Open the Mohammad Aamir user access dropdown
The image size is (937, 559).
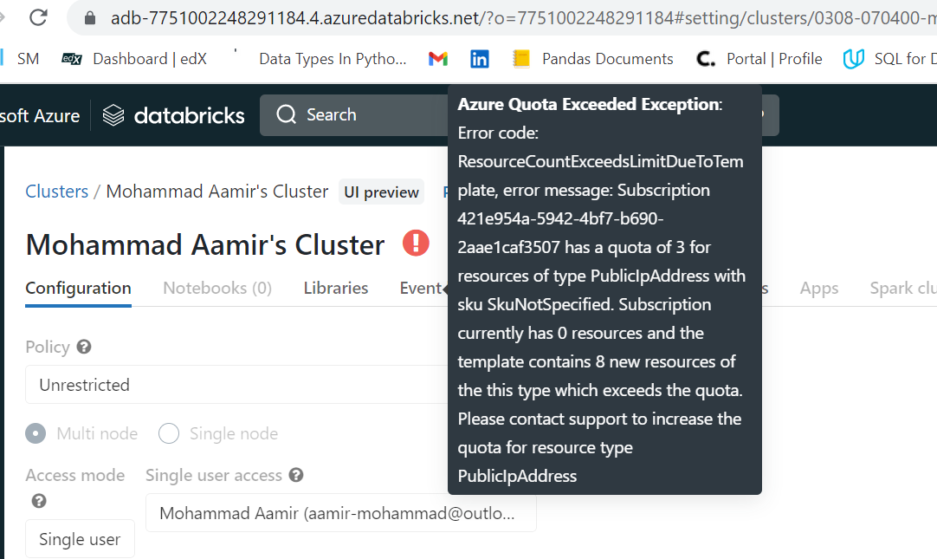click(x=340, y=513)
